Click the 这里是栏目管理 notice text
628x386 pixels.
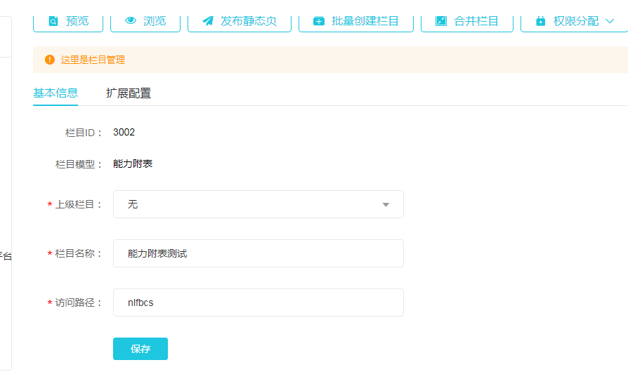(93, 60)
